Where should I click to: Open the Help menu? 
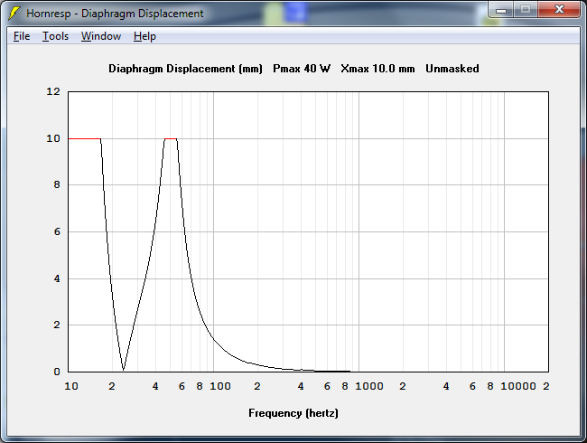pos(144,36)
